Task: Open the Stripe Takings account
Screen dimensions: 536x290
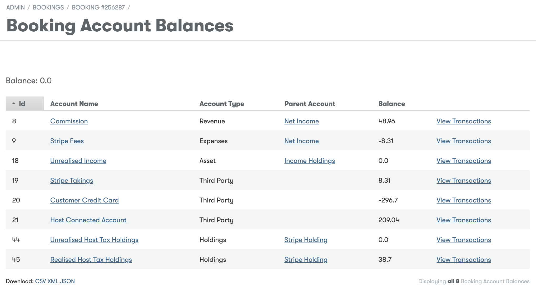Action: 72,180
